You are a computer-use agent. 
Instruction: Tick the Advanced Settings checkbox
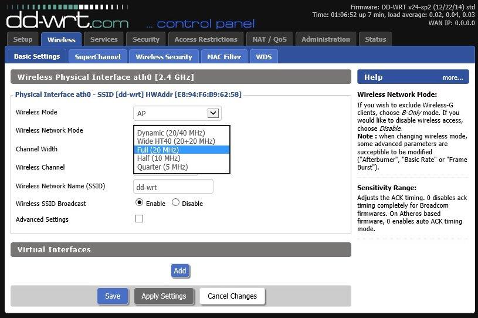tap(140, 219)
